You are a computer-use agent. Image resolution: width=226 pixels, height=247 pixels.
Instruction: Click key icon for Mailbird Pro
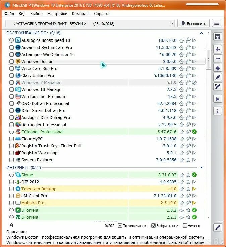tap(188, 203)
